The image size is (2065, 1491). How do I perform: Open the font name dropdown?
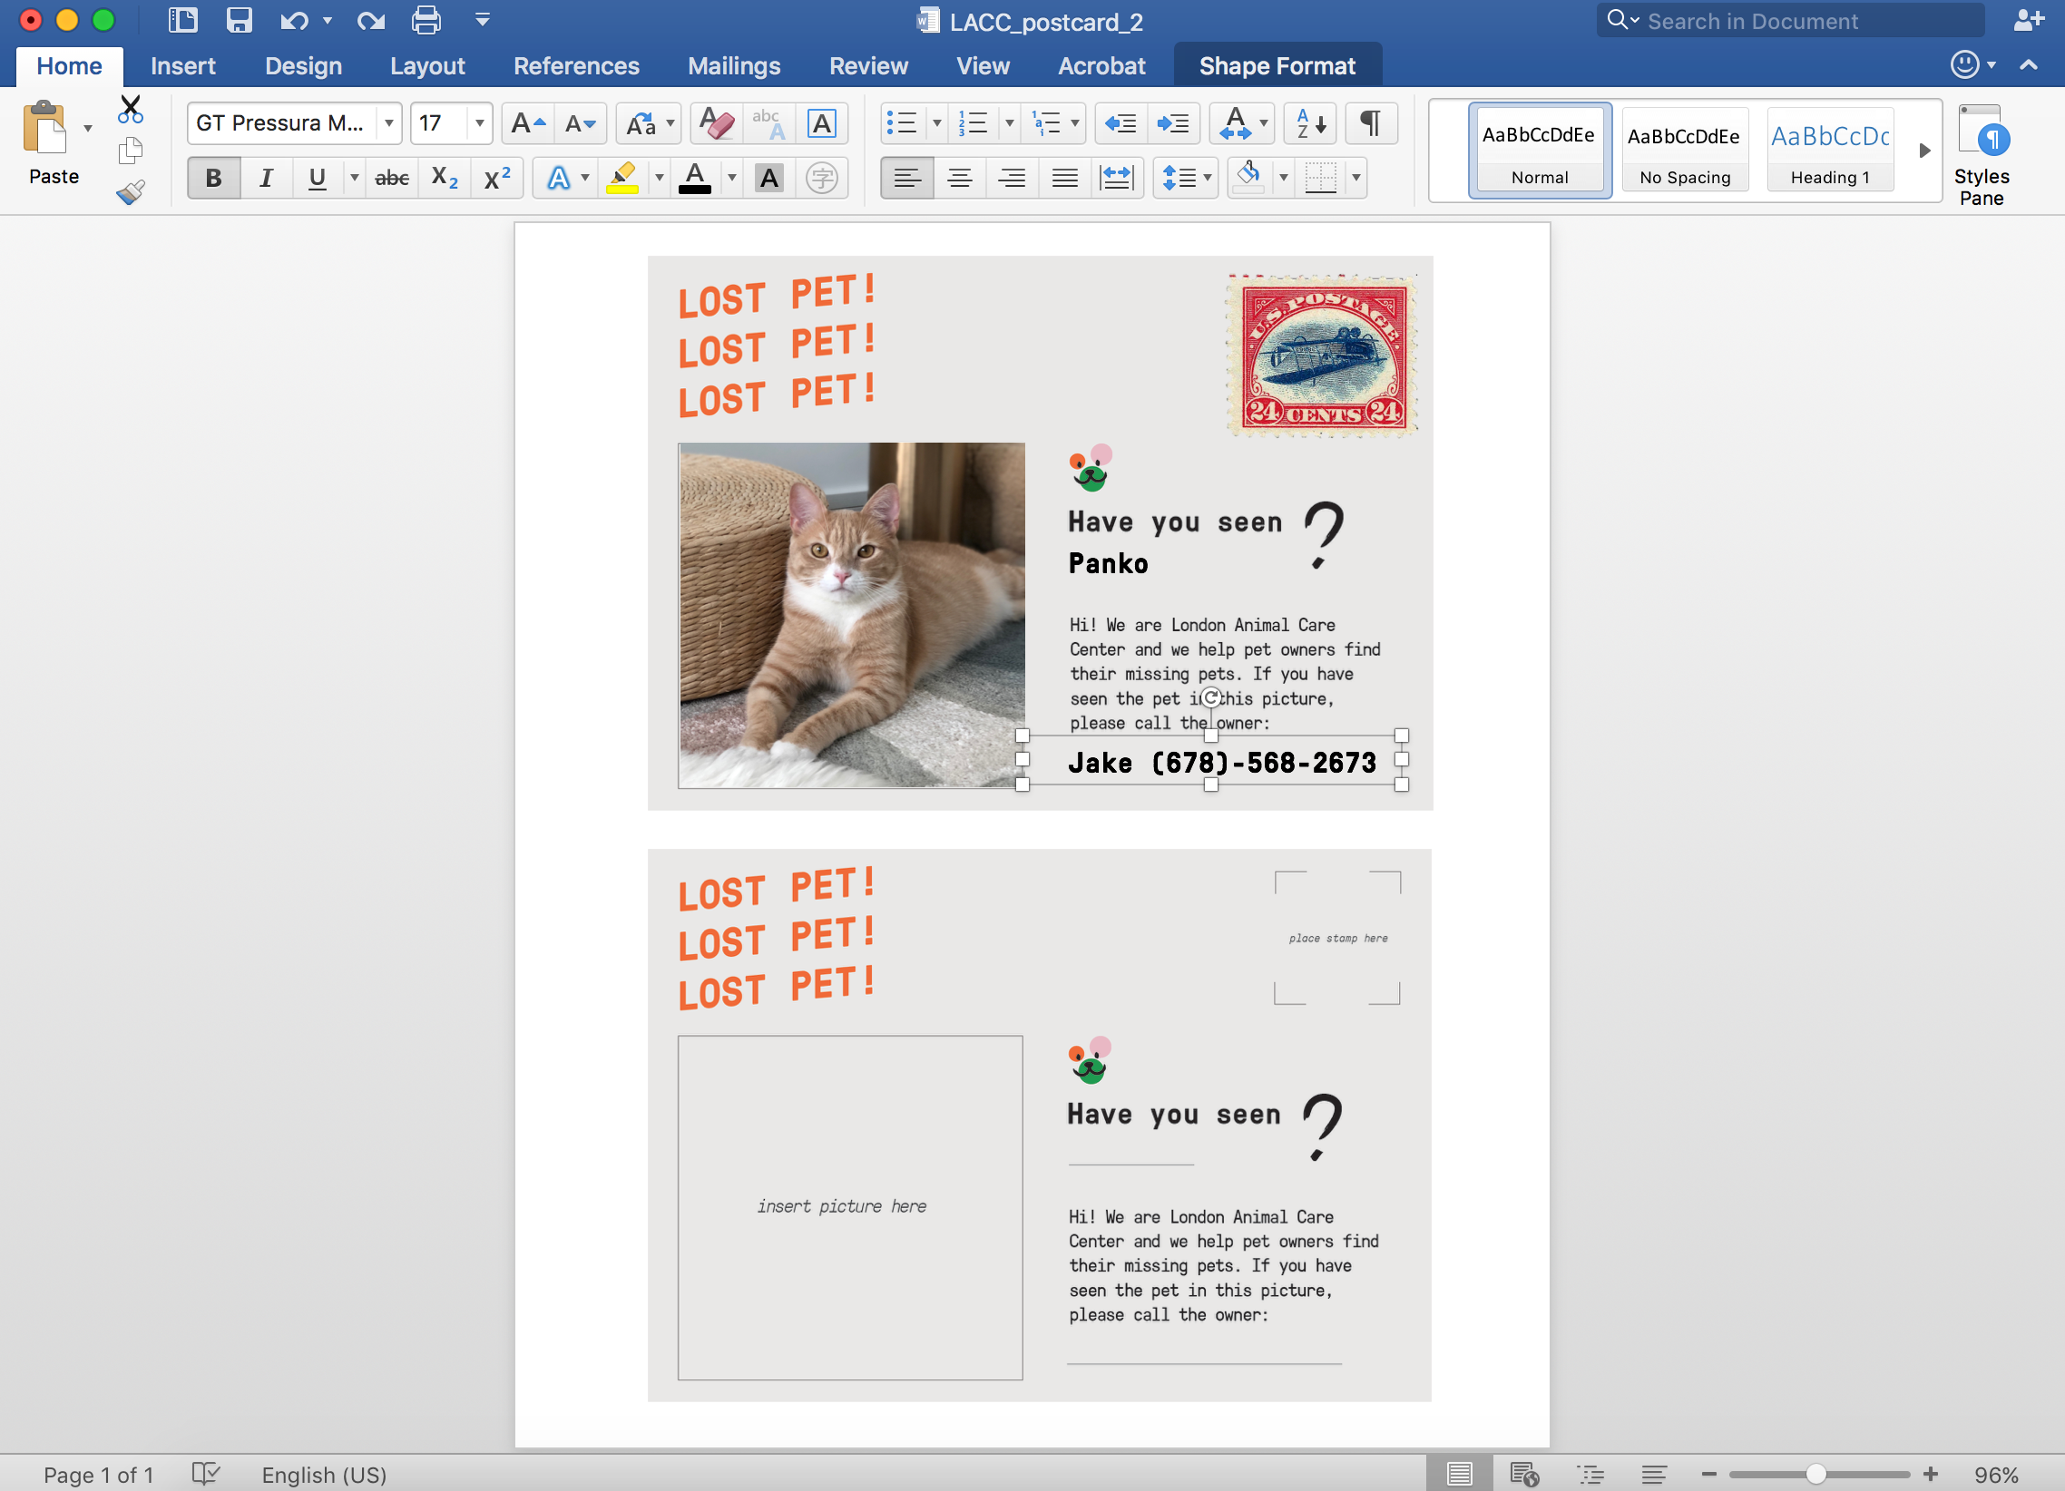point(389,122)
